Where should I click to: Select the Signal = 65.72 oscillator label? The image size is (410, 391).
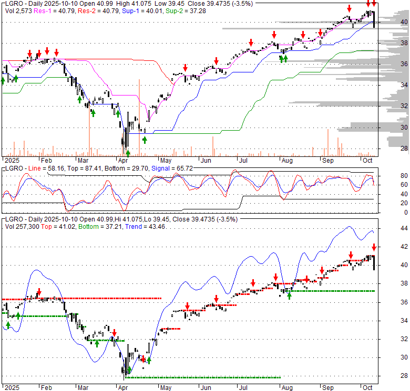(x=172, y=168)
